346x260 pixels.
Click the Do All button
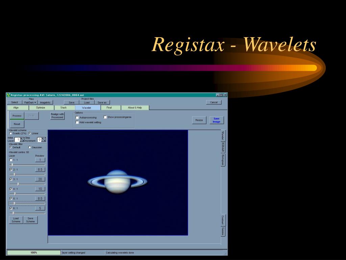[31, 116]
